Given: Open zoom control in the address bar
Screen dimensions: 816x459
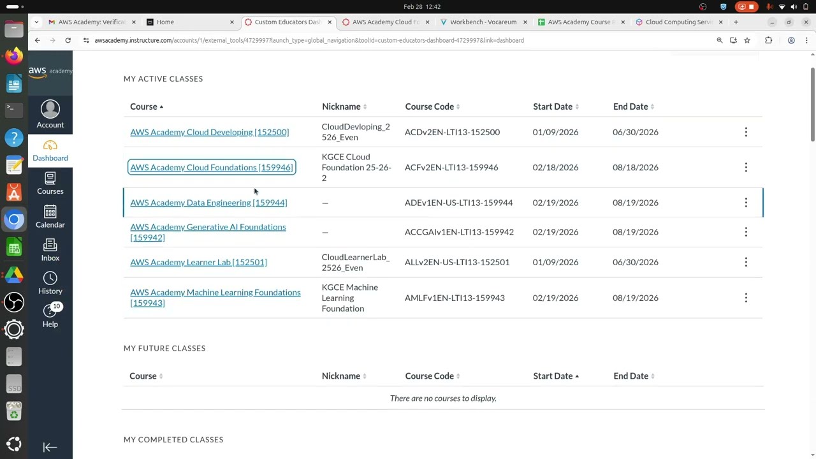Looking at the screenshot, I should pos(720,40).
